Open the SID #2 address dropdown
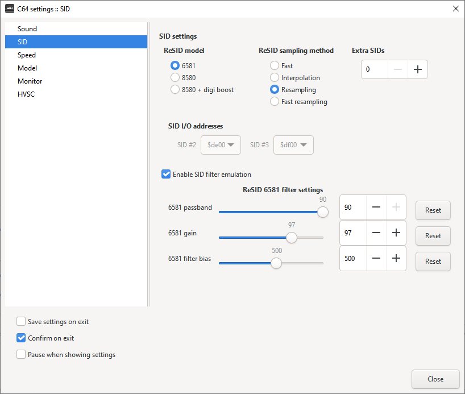Viewport: 465px width, 394px height. pyautogui.click(x=221, y=145)
